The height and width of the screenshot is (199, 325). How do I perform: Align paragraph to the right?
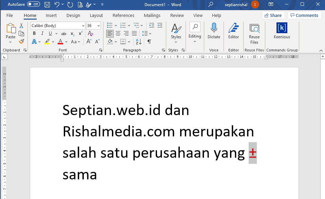point(126,34)
